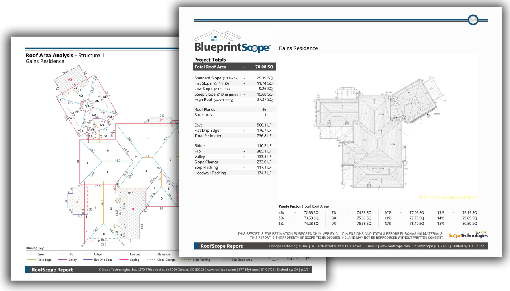510x291 pixels.
Task: Click 'Gains Residence' title beside BlueprintScope logo
Action: (299, 48)
